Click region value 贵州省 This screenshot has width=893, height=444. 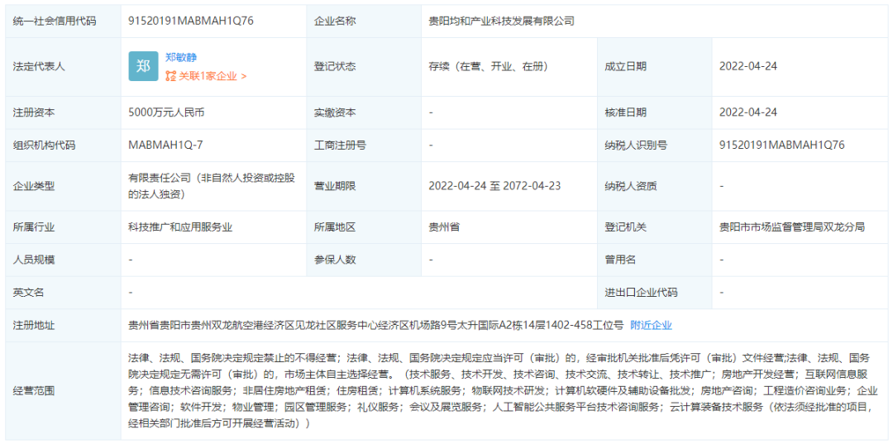pos(444,227)
